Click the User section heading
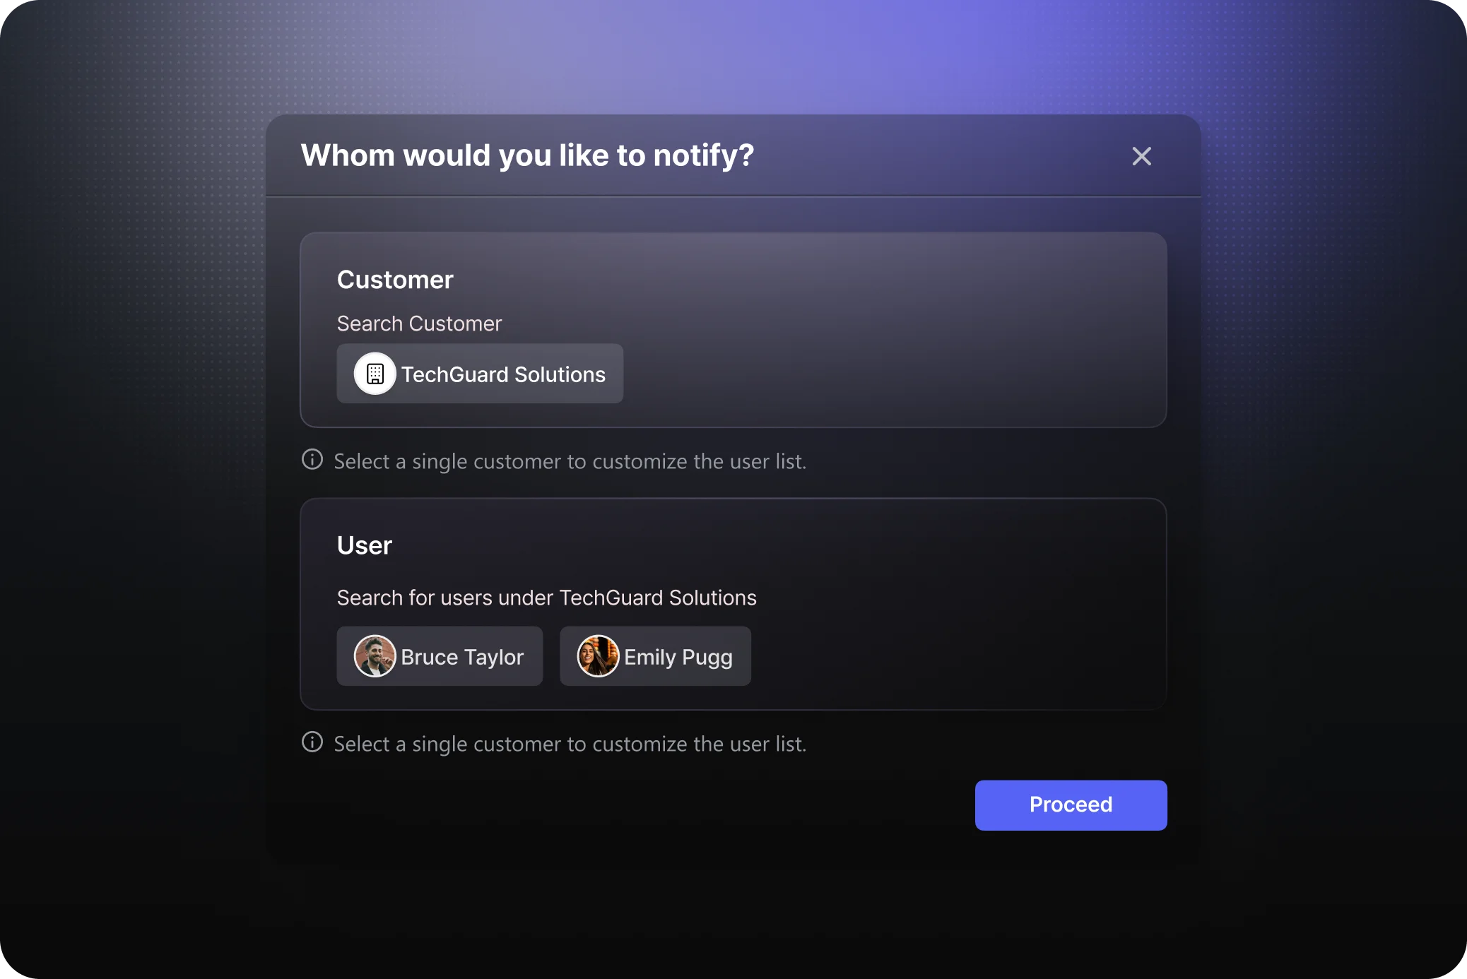This screenshot has height=979, width=1467. point(364,545)
